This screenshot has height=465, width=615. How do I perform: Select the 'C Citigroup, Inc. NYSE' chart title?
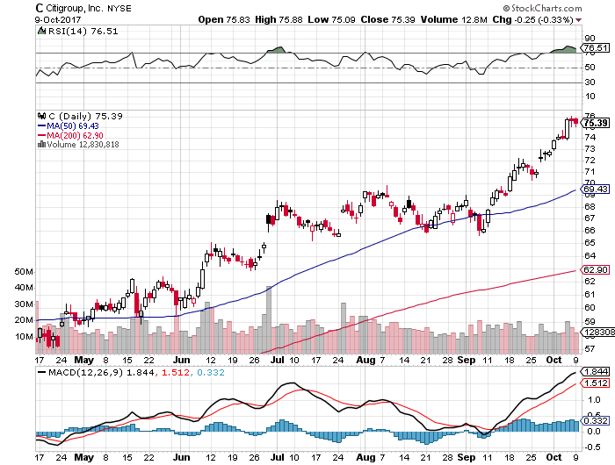pyautogui.click(x=83, y=8)
